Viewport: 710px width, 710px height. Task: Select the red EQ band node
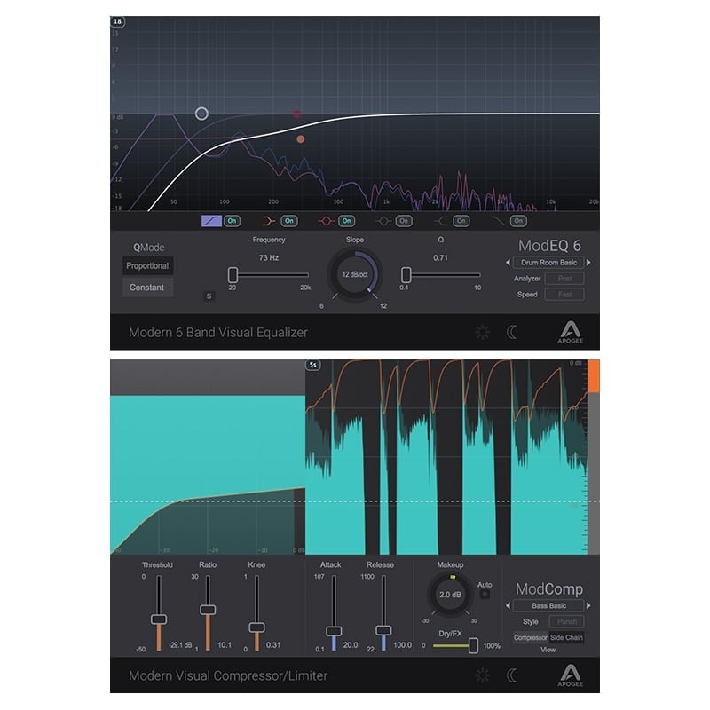(x=296, y=114)
